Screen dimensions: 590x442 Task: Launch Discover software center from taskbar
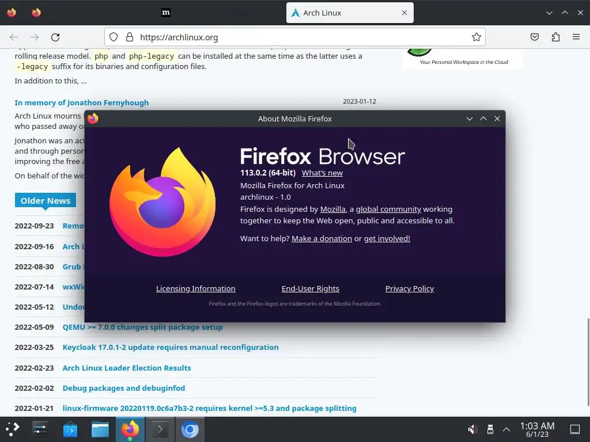(70, 429)
